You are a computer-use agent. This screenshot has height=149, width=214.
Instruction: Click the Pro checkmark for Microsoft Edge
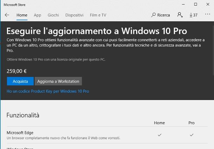pos(191,135)
